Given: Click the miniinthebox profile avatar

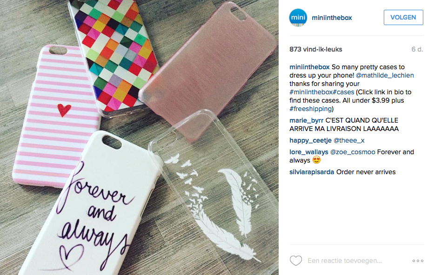Looking at the screenshot, I should pyautogui.click(x=298, y=18).
